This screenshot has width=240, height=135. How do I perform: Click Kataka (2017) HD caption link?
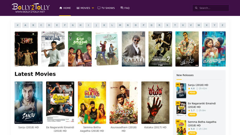[x=155, y=127]
